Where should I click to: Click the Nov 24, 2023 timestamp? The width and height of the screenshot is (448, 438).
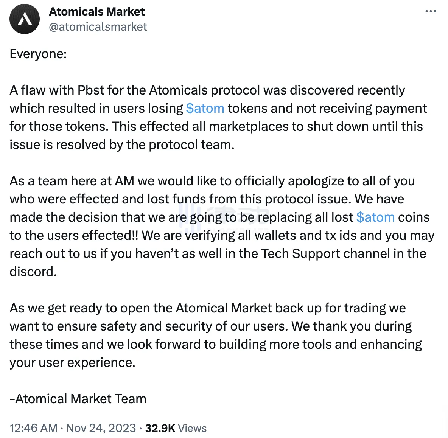(x=101, y=428)
